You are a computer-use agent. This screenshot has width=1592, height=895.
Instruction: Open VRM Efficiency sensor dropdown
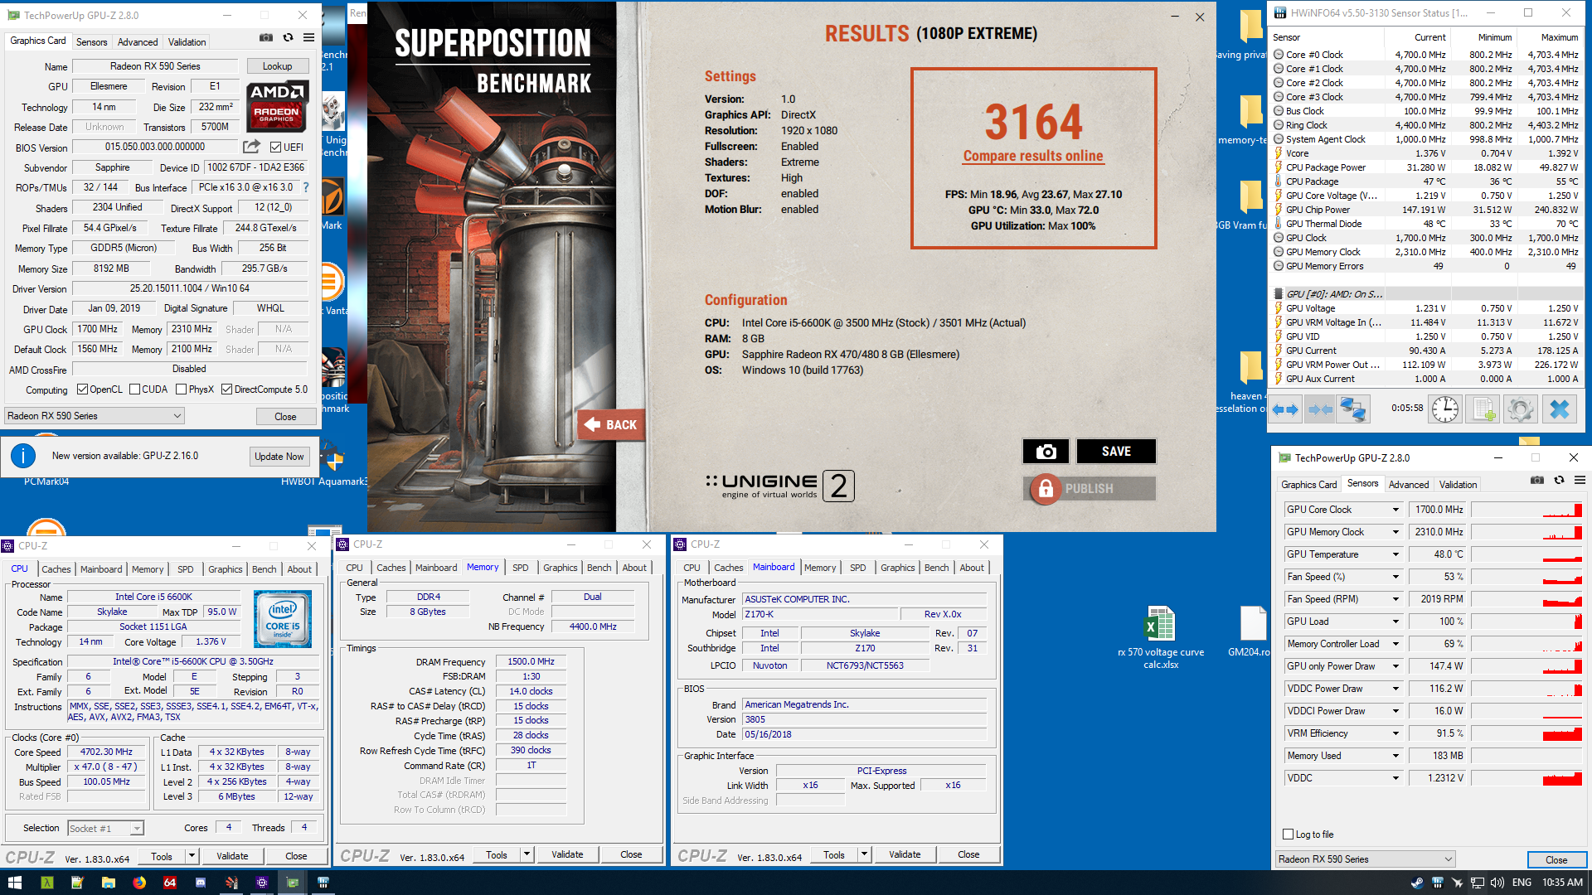coord(1395,733)
